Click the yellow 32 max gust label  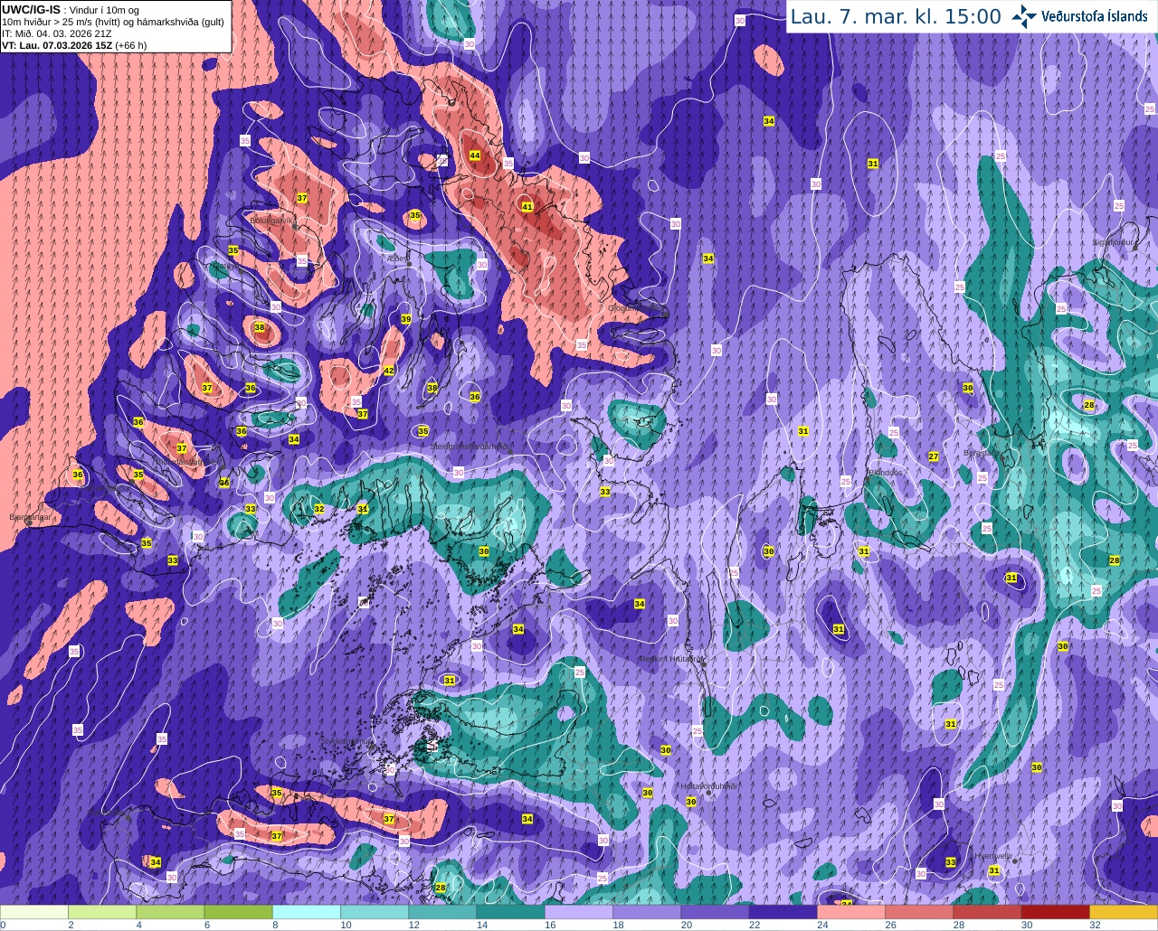click(319, 509)
